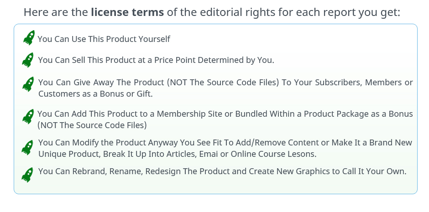Click the bold 'license terms' heading text

(x=127, y=12)
